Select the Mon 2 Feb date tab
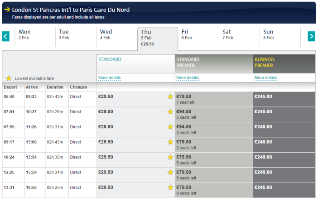318x198 pixels. (x=35, y=37)
